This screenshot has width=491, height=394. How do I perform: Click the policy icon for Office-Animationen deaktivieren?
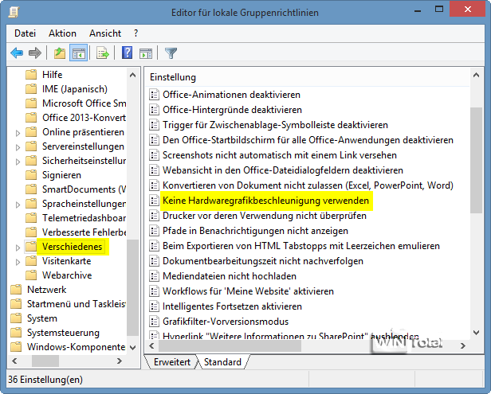[x=154, y=95]
